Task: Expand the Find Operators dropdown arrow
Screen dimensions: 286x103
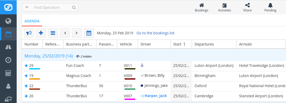Action: pos(27,8)
